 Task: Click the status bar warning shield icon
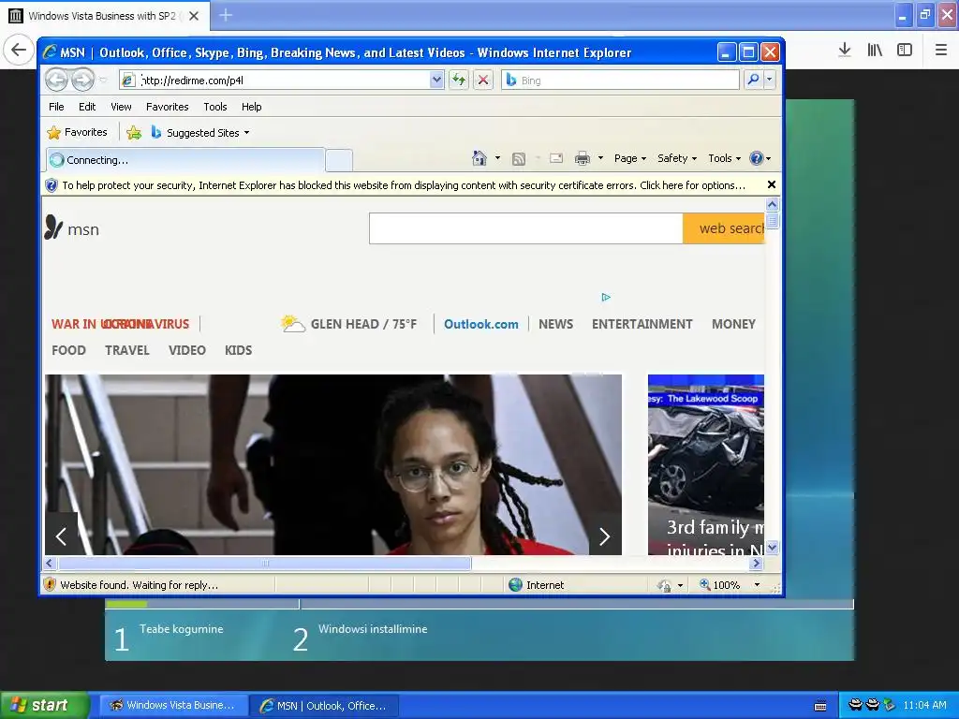click(x=51, y=584)
